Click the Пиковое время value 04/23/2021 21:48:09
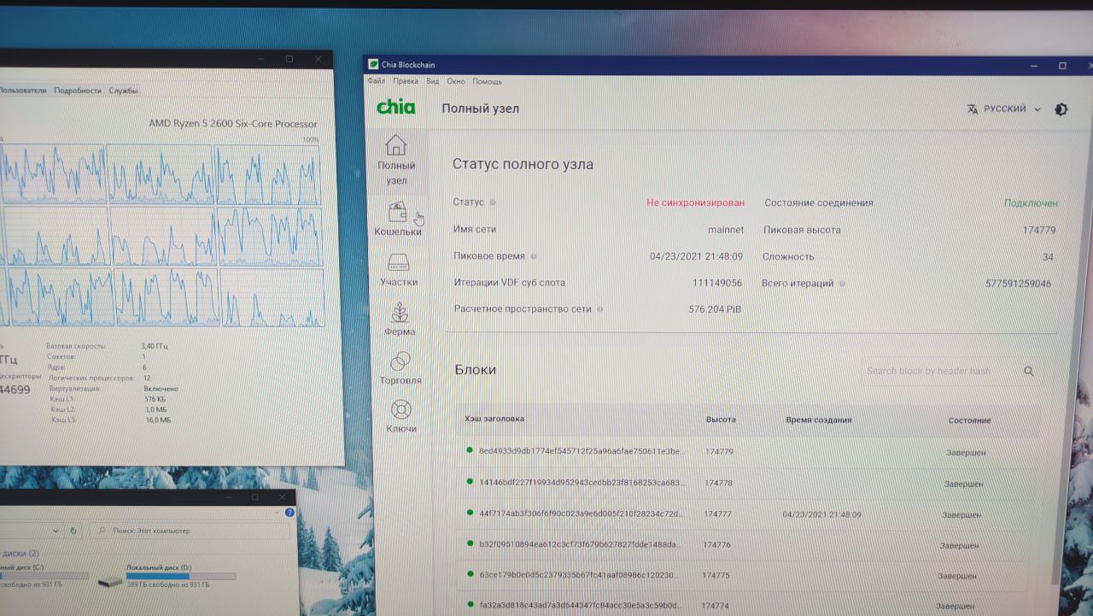 pyautogui.click(x=696, y=256)
